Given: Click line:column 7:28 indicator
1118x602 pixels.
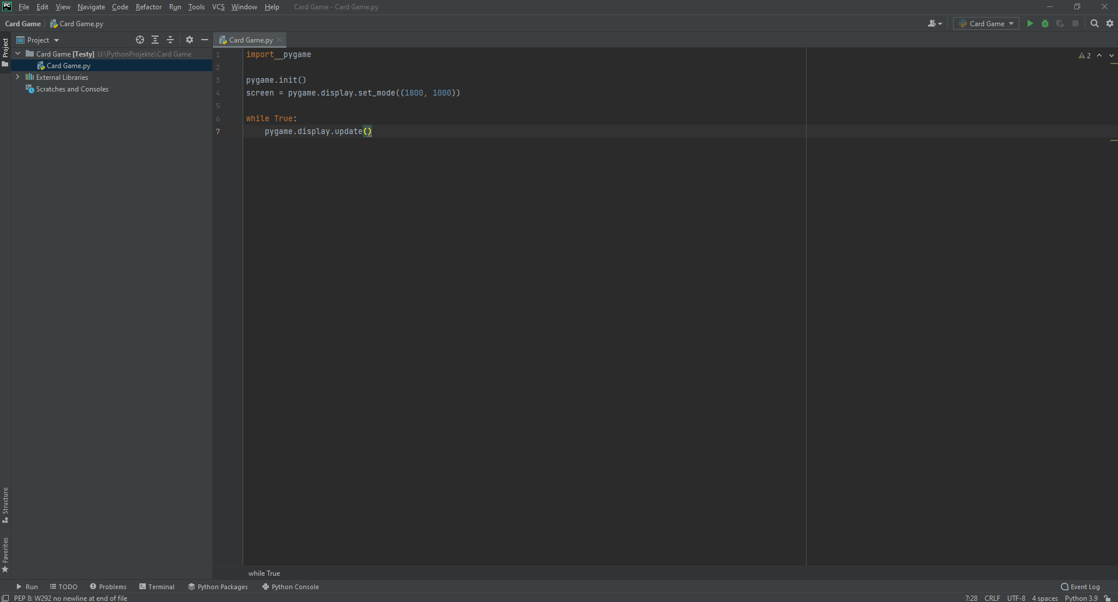Looking at the screenshot, I should click(971, 598).
